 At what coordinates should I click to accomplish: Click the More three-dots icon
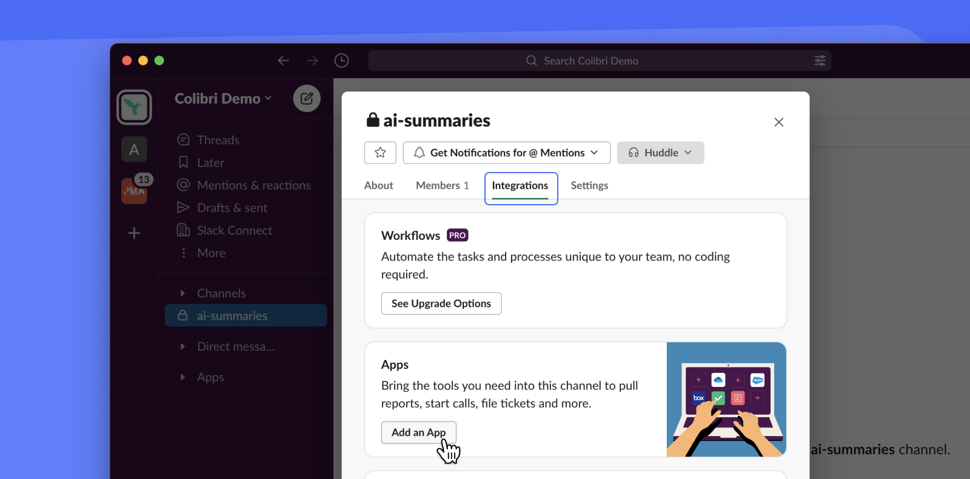coord(184,253)
